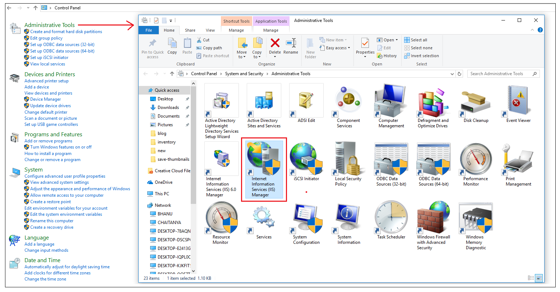Select the Home ribbon tab
This screenshot has width=560, height=292.
[169, 30]
